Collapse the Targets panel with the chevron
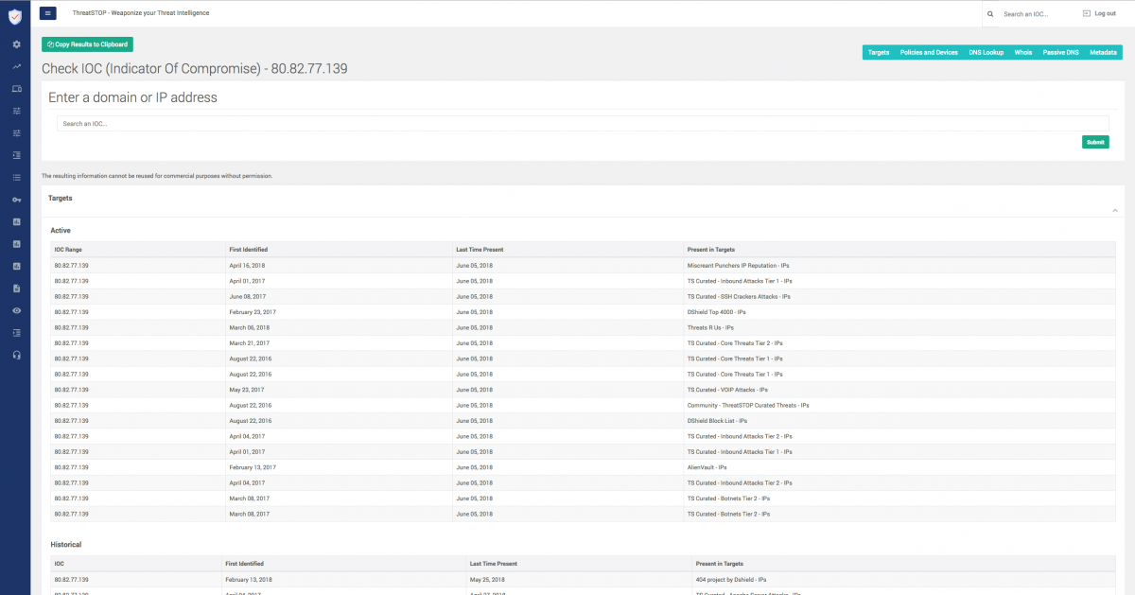 coord(1114,210)
